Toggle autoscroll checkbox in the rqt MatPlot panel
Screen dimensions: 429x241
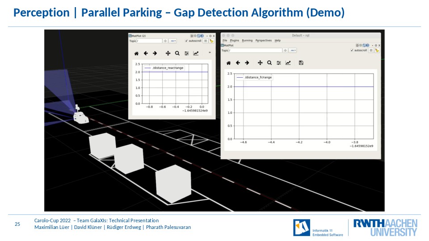352,50
